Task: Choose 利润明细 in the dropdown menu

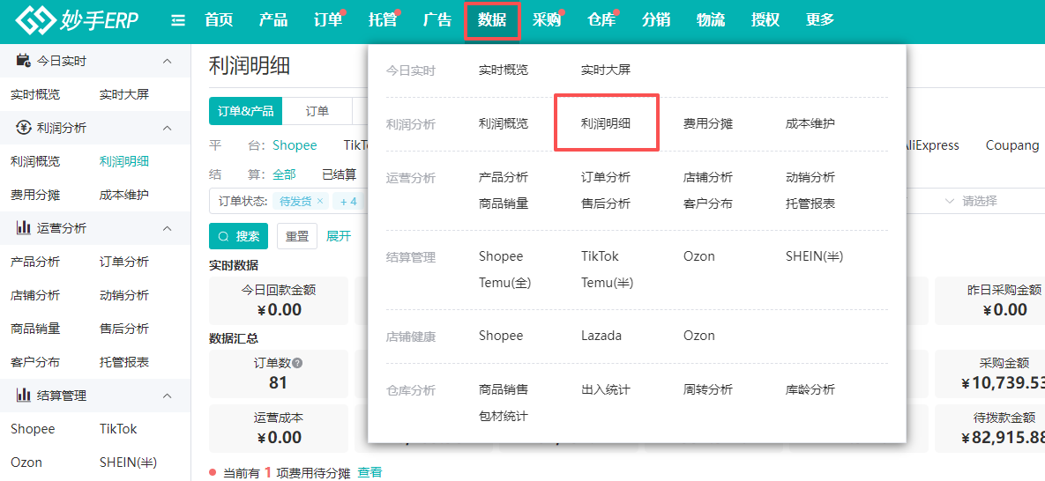Action: coord(606,123)
